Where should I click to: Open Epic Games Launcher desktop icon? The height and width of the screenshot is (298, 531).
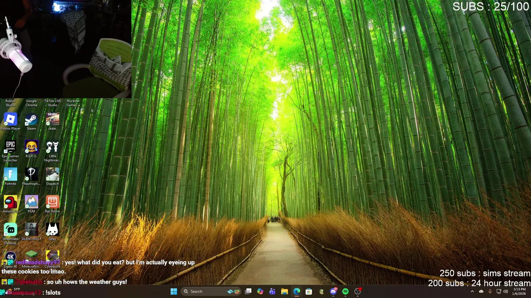10,151
